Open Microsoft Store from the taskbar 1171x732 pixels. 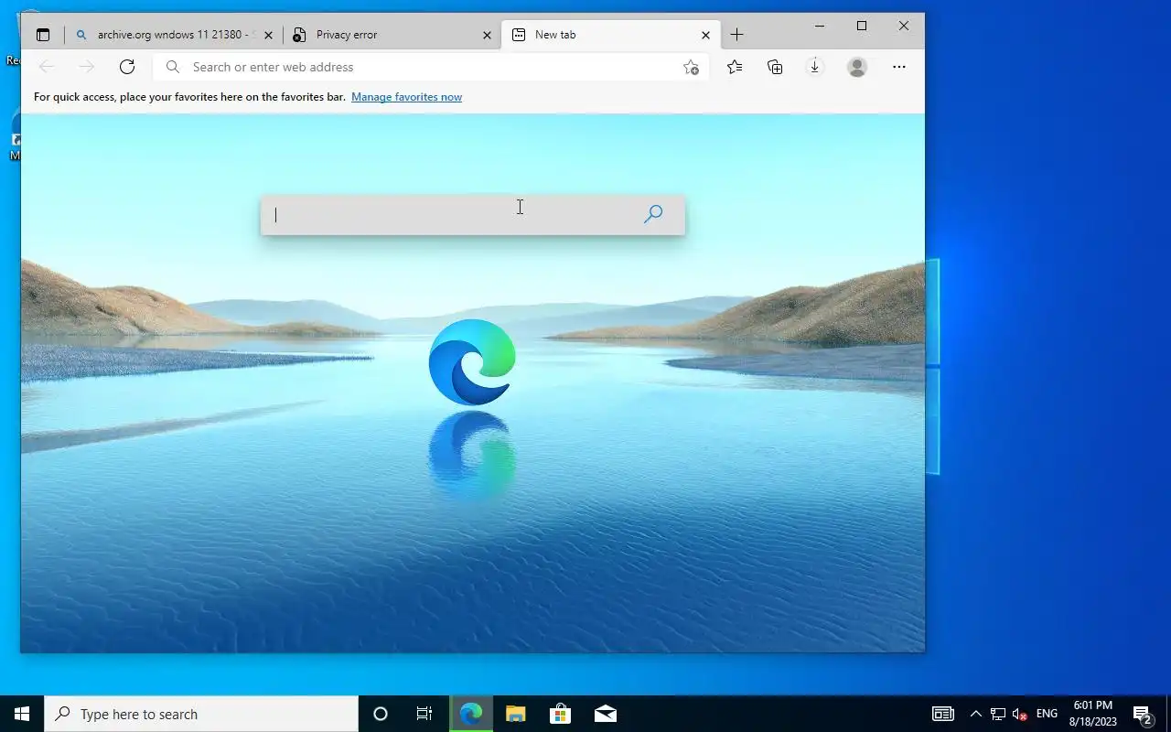[x=560, y=714]
